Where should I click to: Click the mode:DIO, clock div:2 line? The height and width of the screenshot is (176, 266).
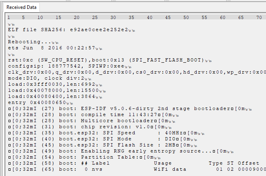(x=49, y=78)
